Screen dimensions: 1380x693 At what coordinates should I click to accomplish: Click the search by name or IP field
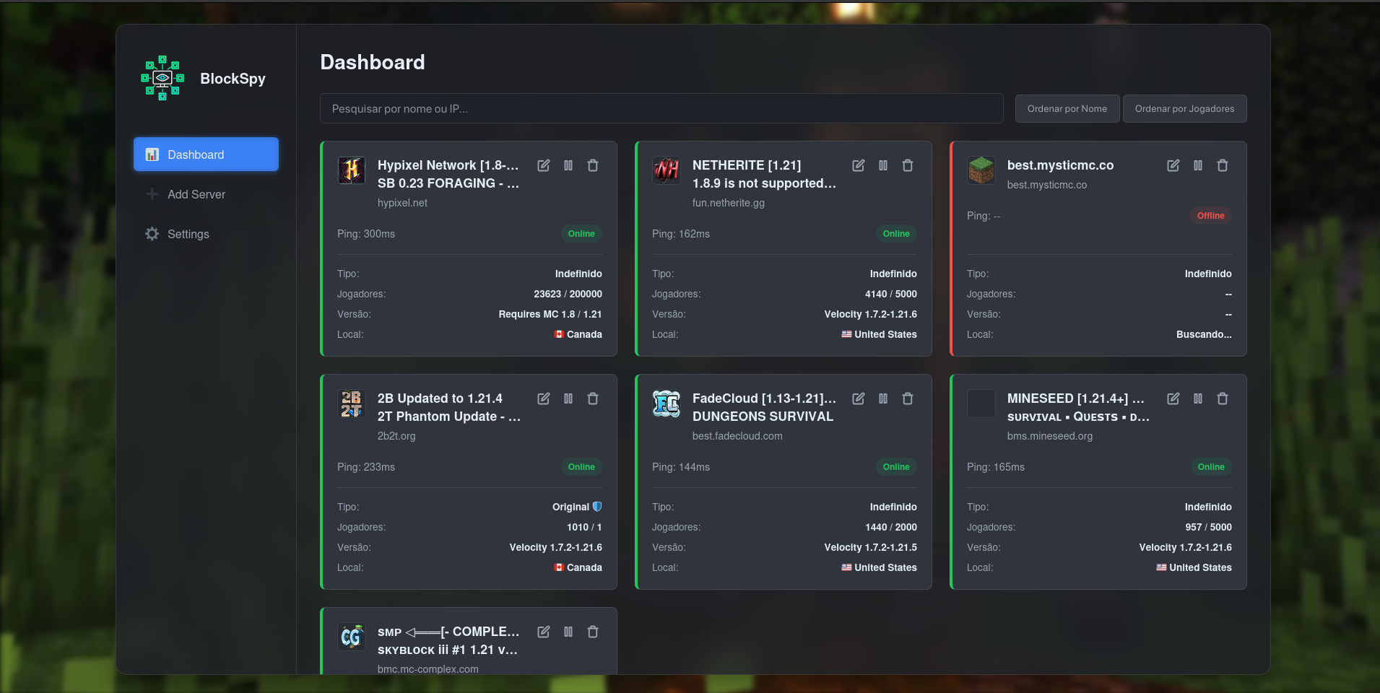tap(661, 108)
